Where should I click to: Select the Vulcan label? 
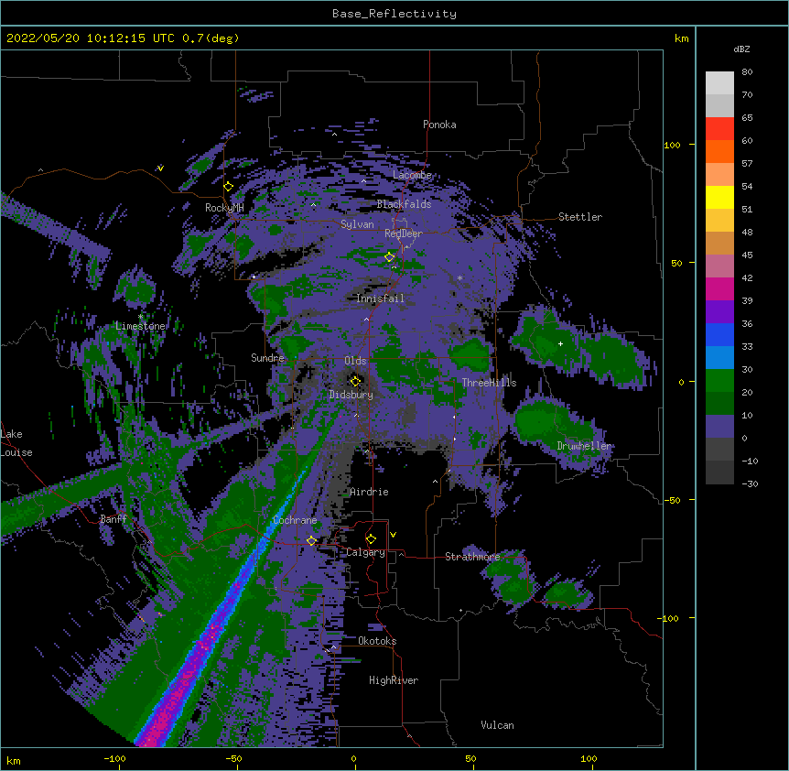[497, 725]
